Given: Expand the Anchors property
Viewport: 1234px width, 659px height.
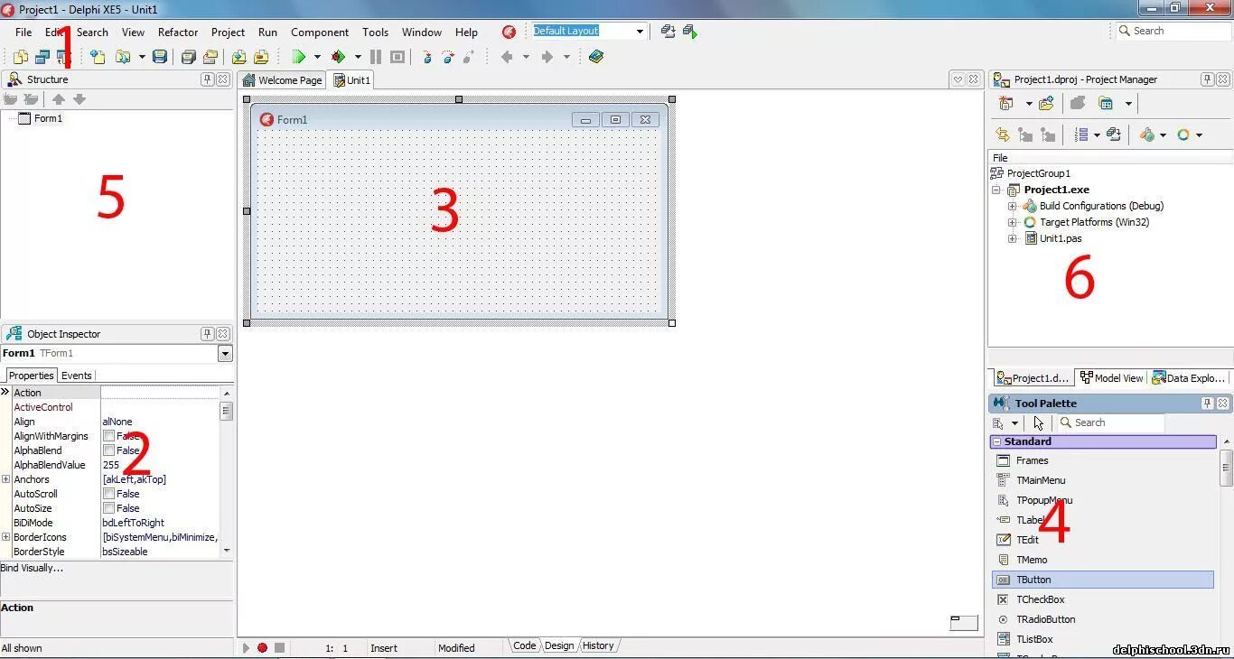Looking at the screenshot, I should [5, 479].
